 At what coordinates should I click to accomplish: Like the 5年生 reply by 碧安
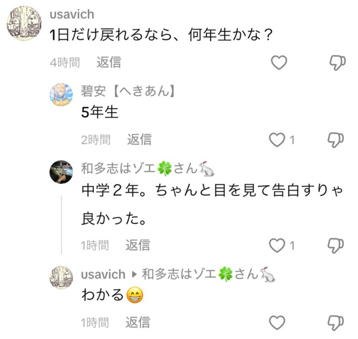(x=277, y=140)
